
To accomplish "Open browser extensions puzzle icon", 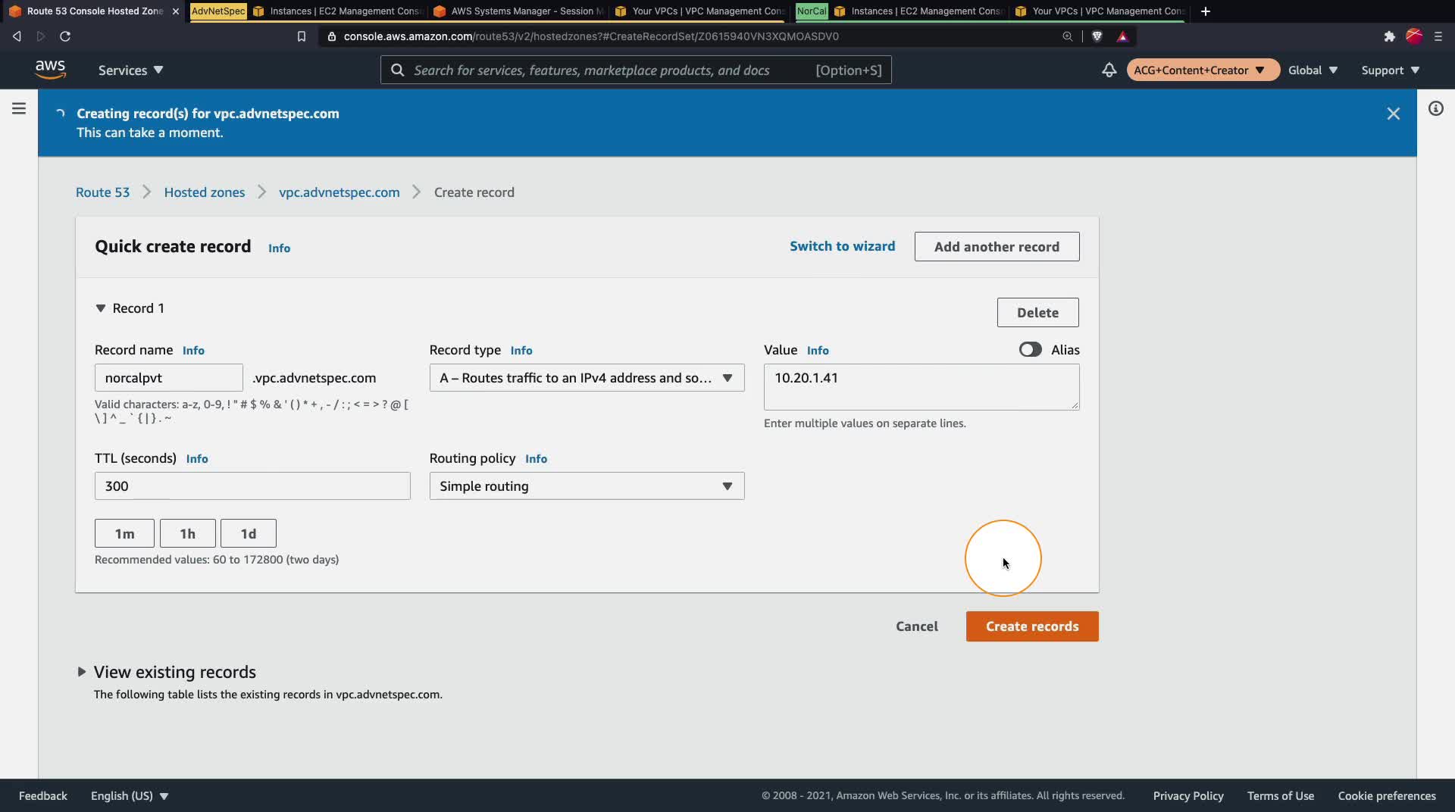I will click(1389, 36).
